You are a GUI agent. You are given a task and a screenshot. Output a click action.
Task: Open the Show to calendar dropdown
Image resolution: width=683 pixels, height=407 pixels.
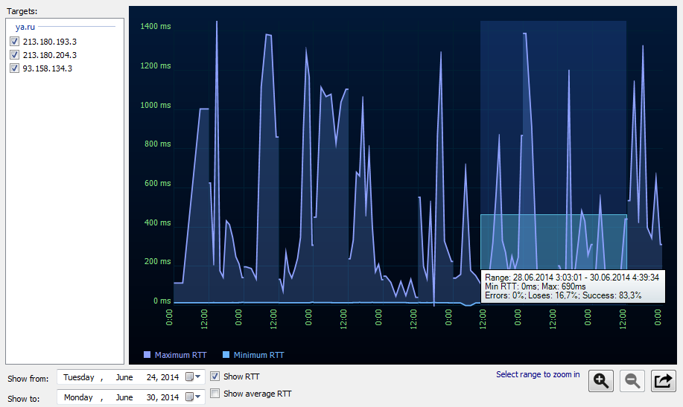[x=193, y=397]
